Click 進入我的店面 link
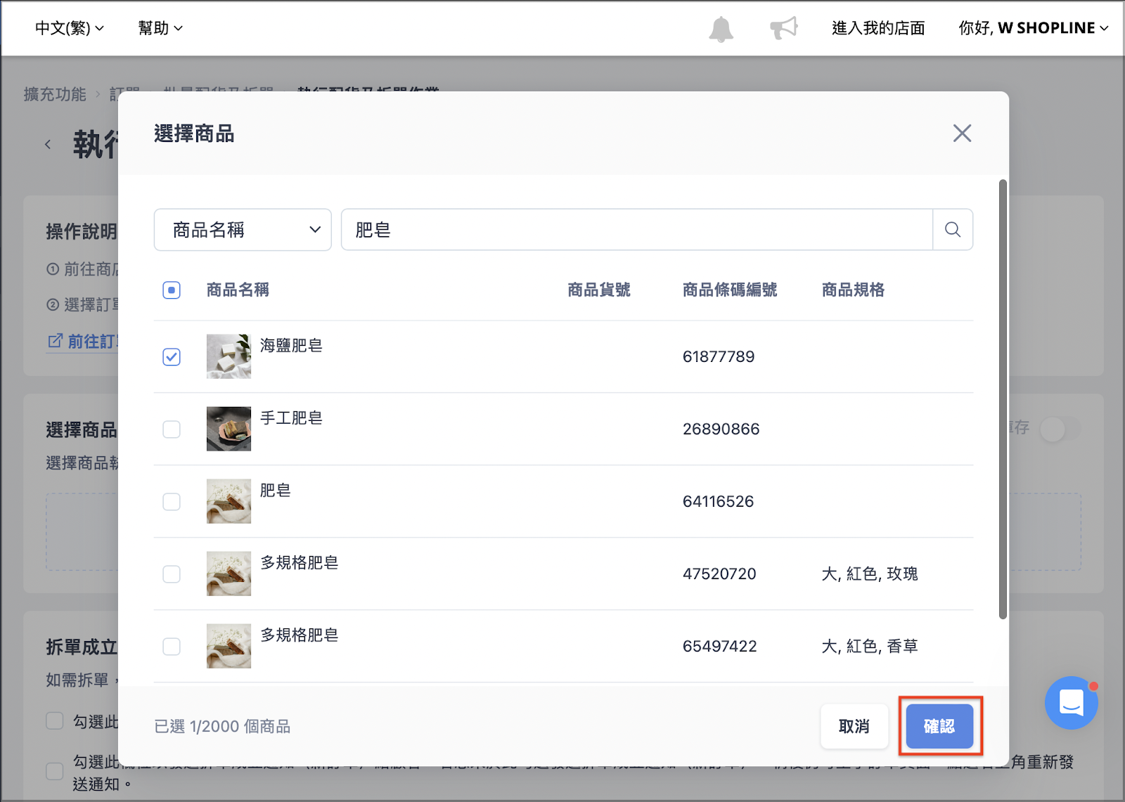 878,28
